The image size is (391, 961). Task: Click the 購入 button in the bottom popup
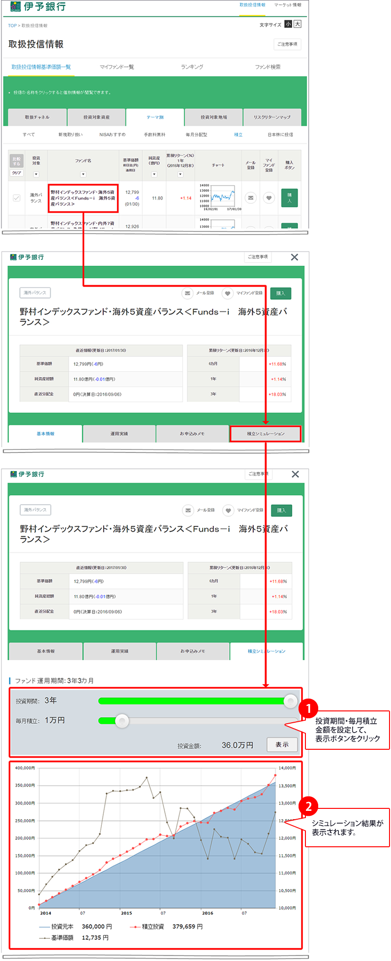(281, 511)
